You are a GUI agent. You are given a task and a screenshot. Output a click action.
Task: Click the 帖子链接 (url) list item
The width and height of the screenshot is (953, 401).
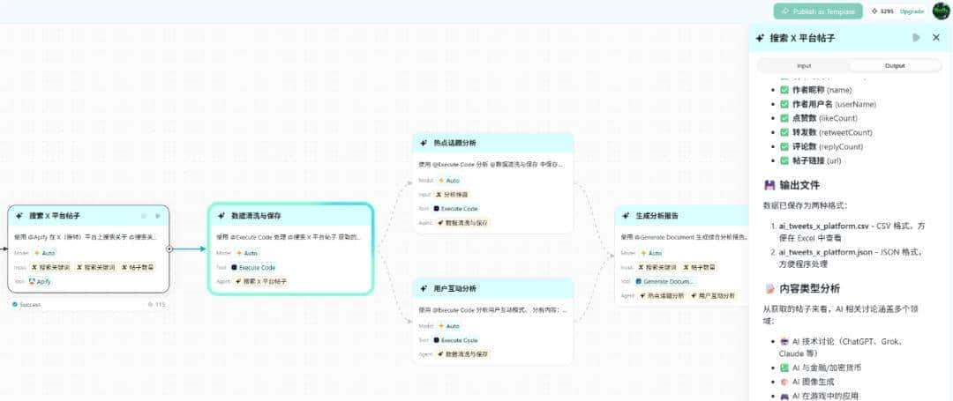(x=812, y=161)
